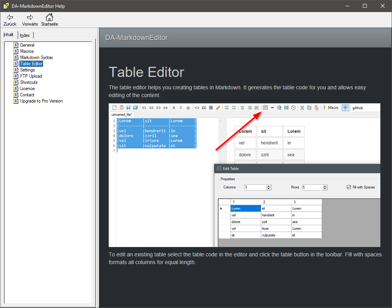The height and width of the screenshot is (308, 392).
Task: Click the table grid icon in help screenshot
Action: pos(265,108)
